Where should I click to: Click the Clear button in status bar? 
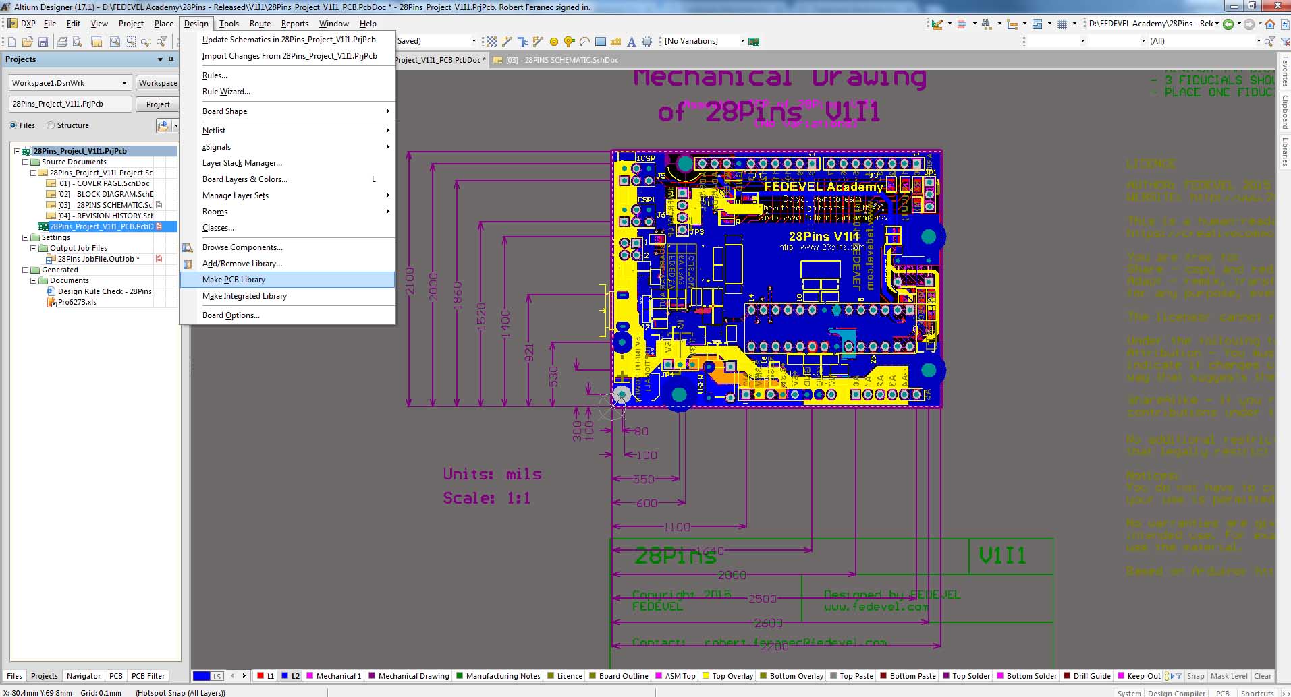tap(1262, 676)
